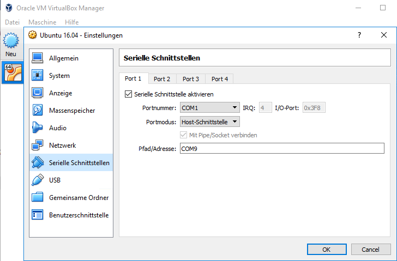Select Audio settings category
Screen dimensions: 397x261
(71, 128)
